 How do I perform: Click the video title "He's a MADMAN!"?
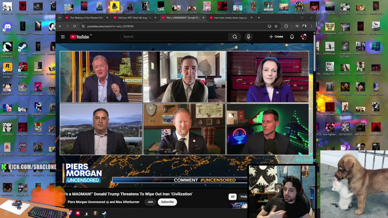(126, 194)
